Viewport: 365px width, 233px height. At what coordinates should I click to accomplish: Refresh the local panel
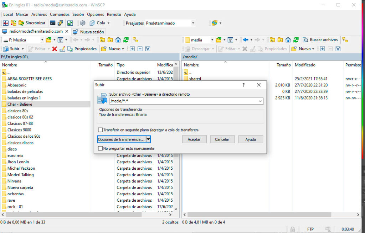point(126,40)
